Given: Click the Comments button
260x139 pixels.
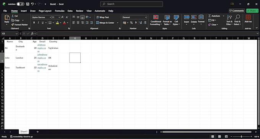Looking at the screenshot, I should (237, 11).
